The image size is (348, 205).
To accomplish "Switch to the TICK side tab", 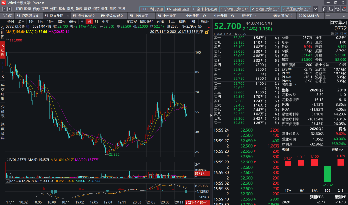I will pyautogui.click(x=3, y=70).
